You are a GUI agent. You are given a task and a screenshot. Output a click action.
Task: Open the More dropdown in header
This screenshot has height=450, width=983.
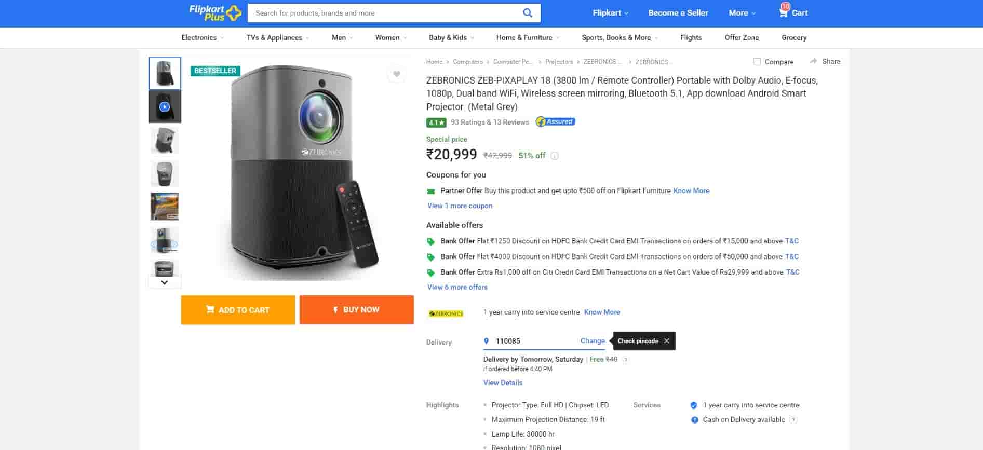tap(742, 13)
